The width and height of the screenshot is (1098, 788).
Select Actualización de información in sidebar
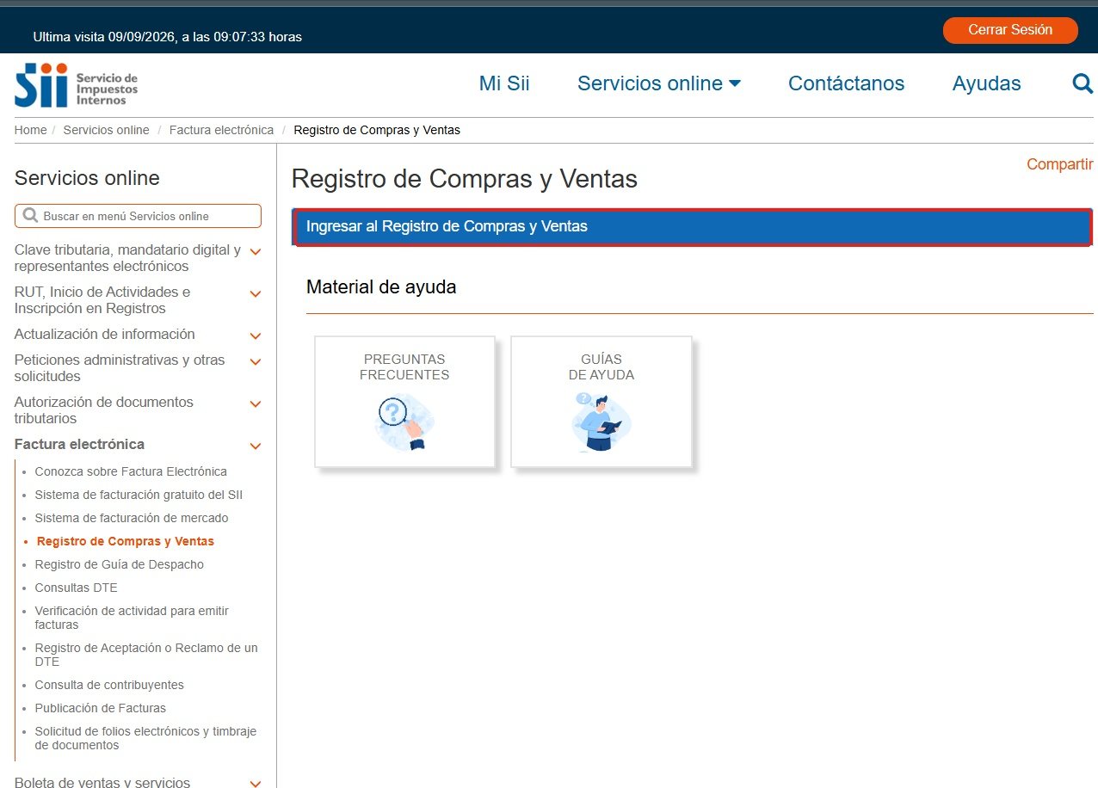point(105,334)
